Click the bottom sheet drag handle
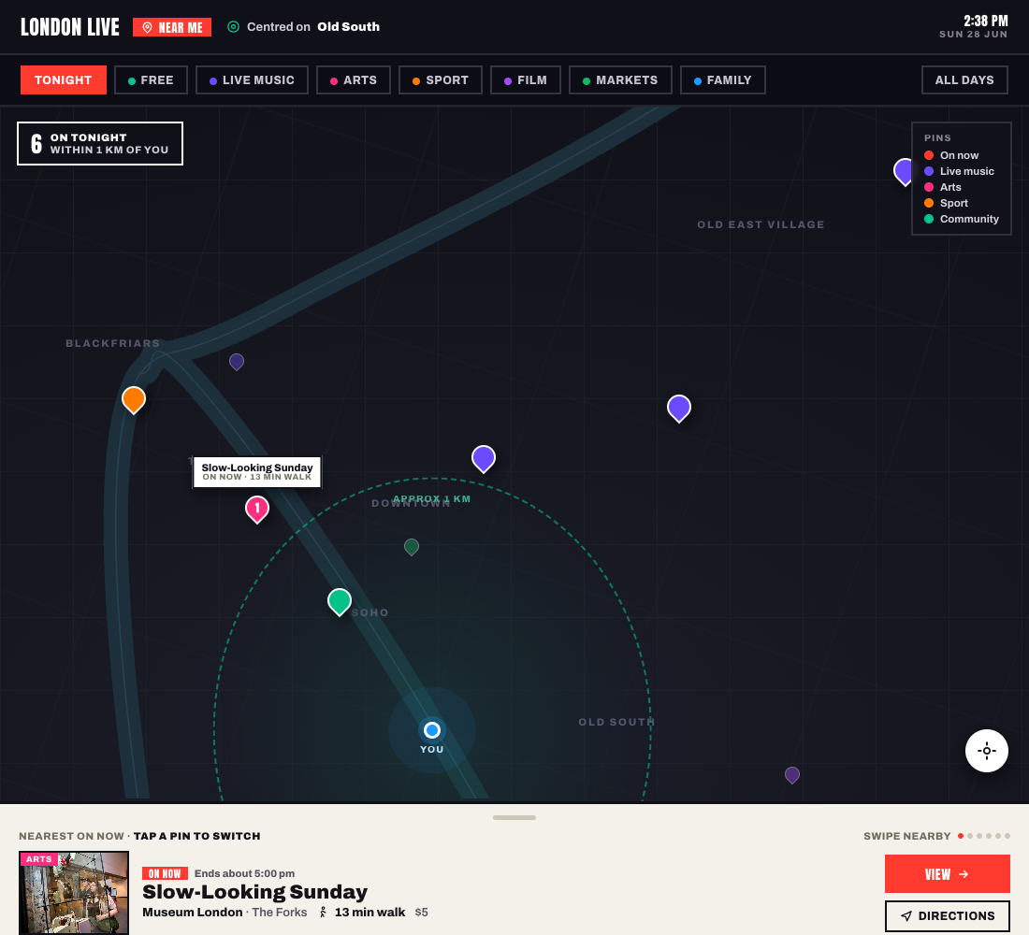The height and width of the screenshot is (935, 1029). tap(514, 817)
